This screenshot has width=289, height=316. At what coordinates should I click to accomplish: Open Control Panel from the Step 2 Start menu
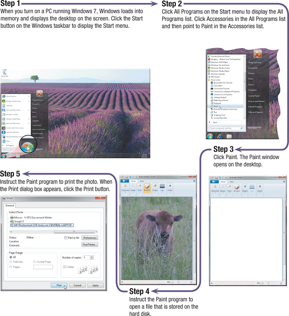(x=254, y=96)
